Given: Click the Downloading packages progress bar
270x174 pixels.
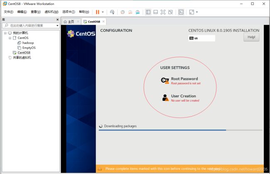Looking at the screenshot, I should pyautogui.click(x=180, y=130).
